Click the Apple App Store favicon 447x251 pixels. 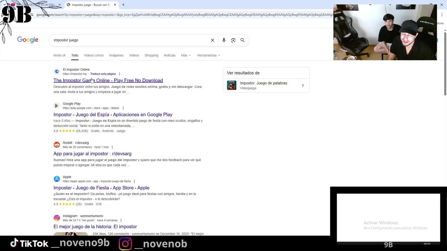tap(57, 179)
